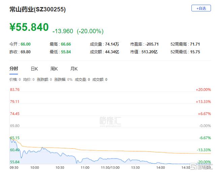Open the 月K chart tab
Image resolution: width=215 pixels, height=172 pixels.
(x=74, y=69)
